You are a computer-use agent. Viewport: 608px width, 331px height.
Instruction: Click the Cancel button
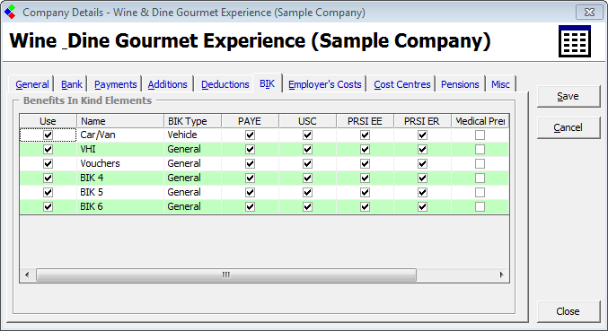(568, 127)
